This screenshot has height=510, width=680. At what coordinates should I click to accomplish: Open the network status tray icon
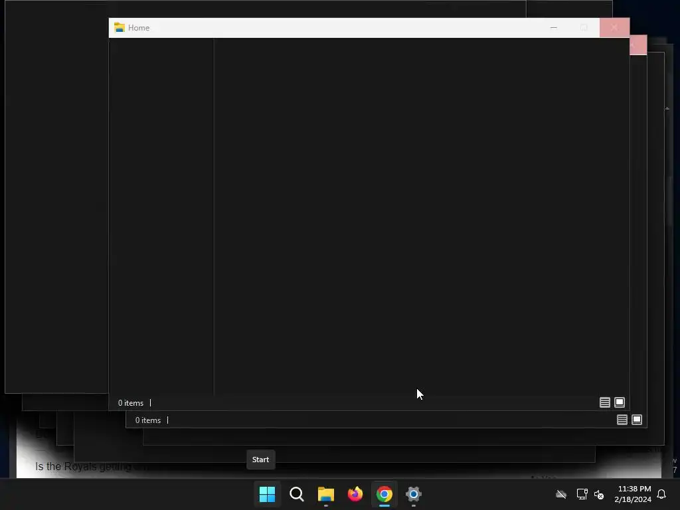pyautogui.click(x=582, y=494)
